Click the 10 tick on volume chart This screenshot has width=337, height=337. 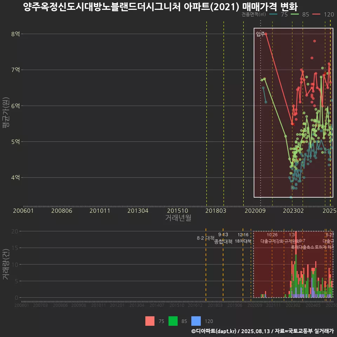coord(15,264)
